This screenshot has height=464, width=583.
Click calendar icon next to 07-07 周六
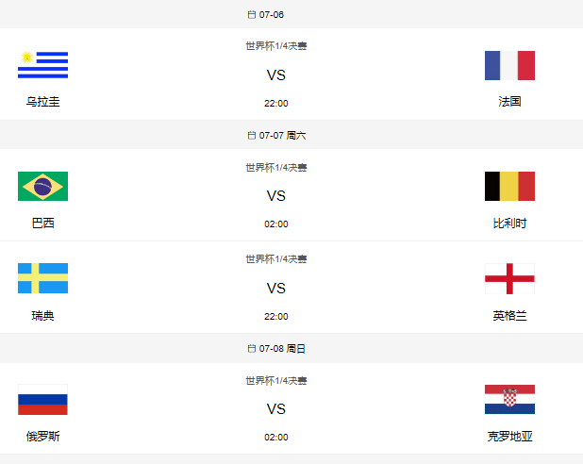pyautogui.click(x=251, y=136)
